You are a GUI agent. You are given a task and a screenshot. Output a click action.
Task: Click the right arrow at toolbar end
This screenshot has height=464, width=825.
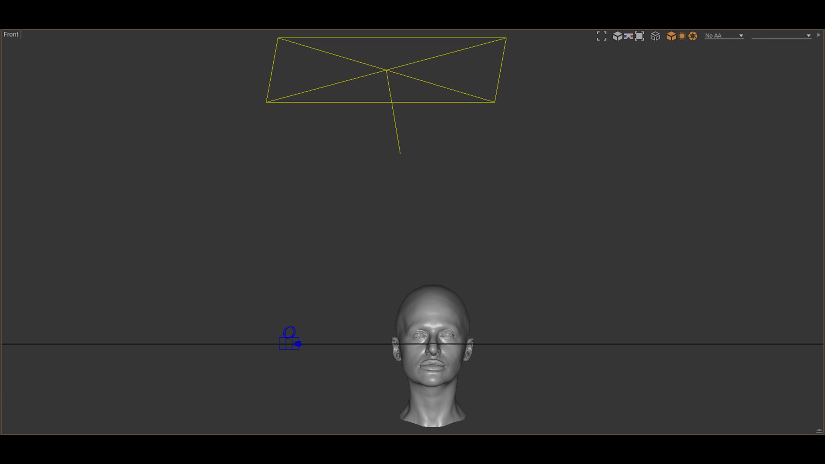click(x=819, y=35)
